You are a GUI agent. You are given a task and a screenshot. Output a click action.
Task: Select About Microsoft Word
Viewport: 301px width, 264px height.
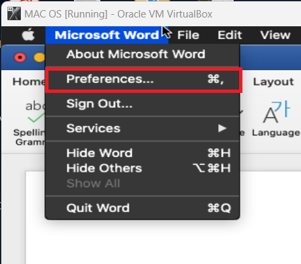coord(142,54)
